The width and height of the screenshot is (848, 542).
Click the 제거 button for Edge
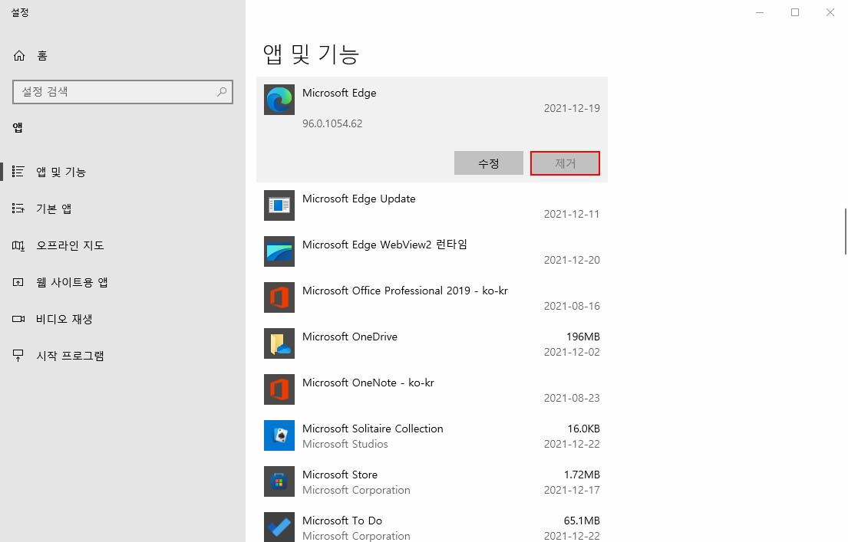(x=565, y=163)
